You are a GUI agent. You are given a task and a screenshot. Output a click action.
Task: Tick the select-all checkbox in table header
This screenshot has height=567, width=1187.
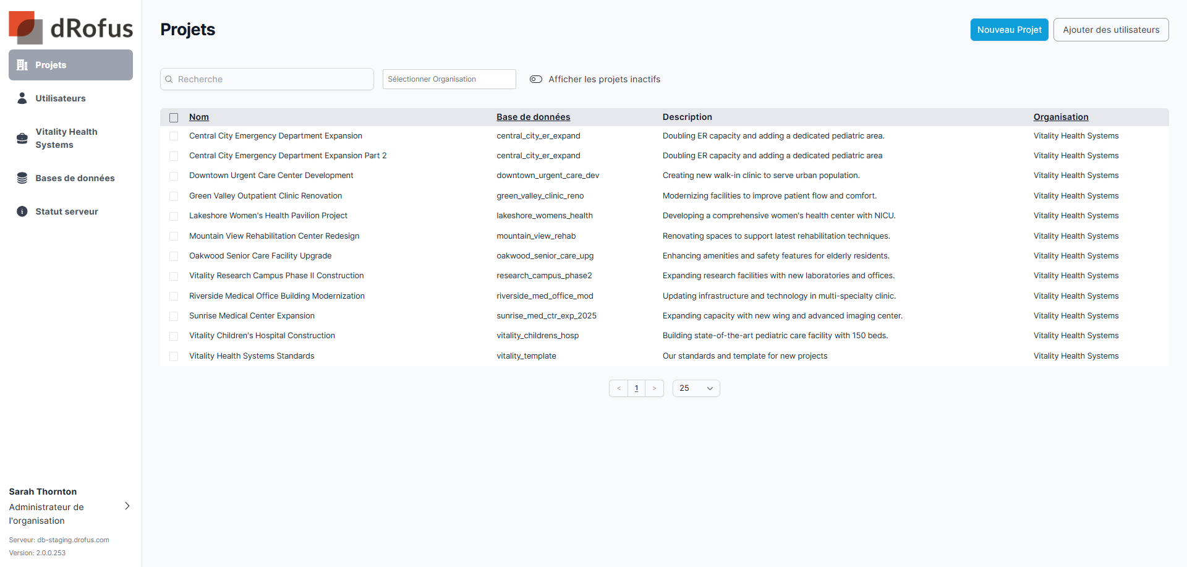click(x=174, y=117)
